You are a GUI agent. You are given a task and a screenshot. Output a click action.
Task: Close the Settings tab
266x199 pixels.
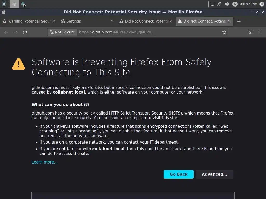112,21
